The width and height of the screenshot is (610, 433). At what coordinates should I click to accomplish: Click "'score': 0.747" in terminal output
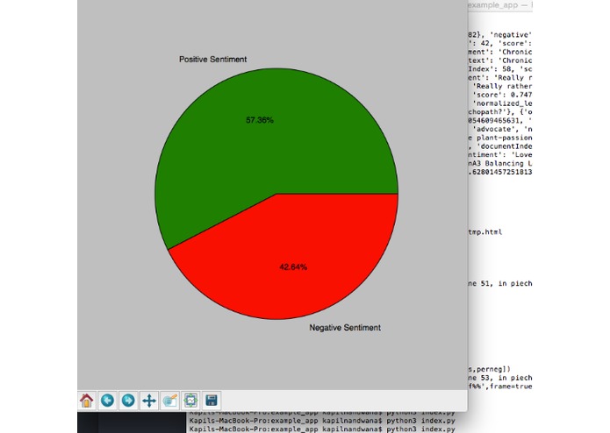(502, 95)
